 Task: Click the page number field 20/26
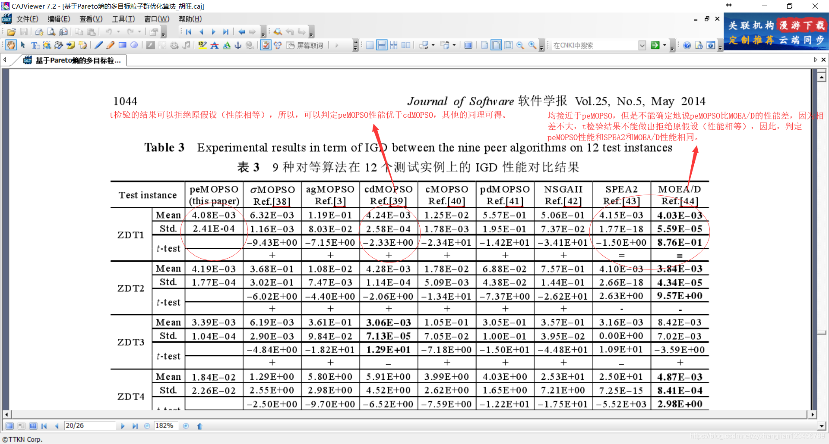[x=90, y=426]
